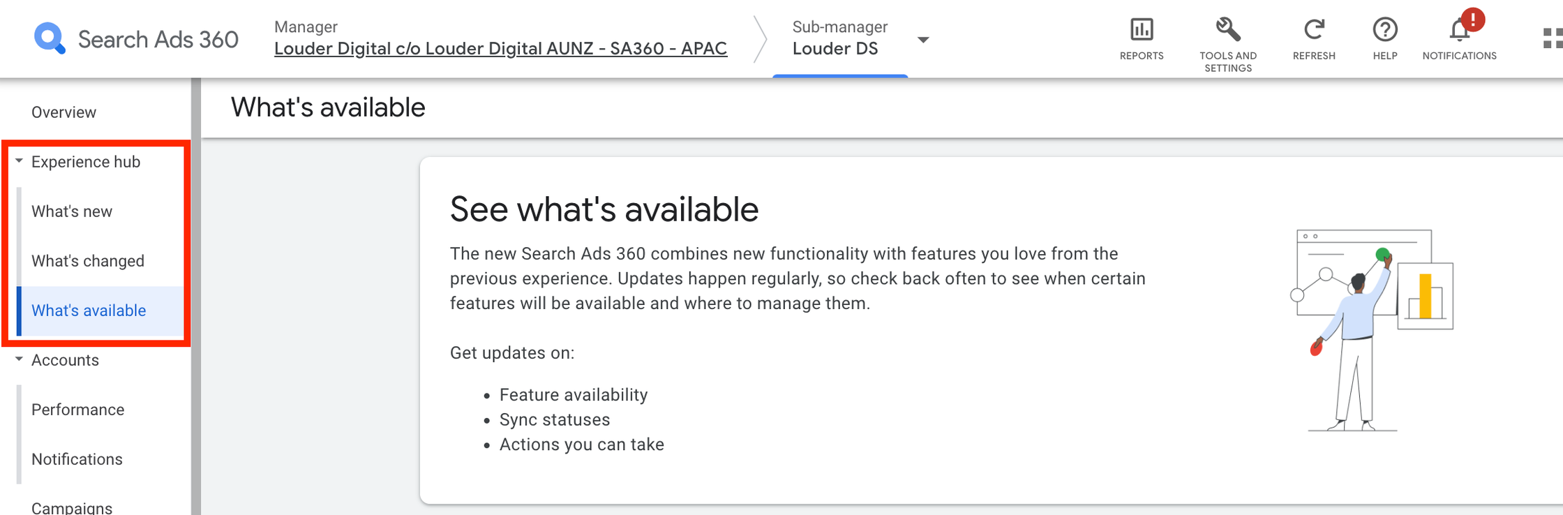Screen dimensions: 1563x515
Task: Go to Performance under Accounts
Action: pyautogui.click(x=77, y=410)
